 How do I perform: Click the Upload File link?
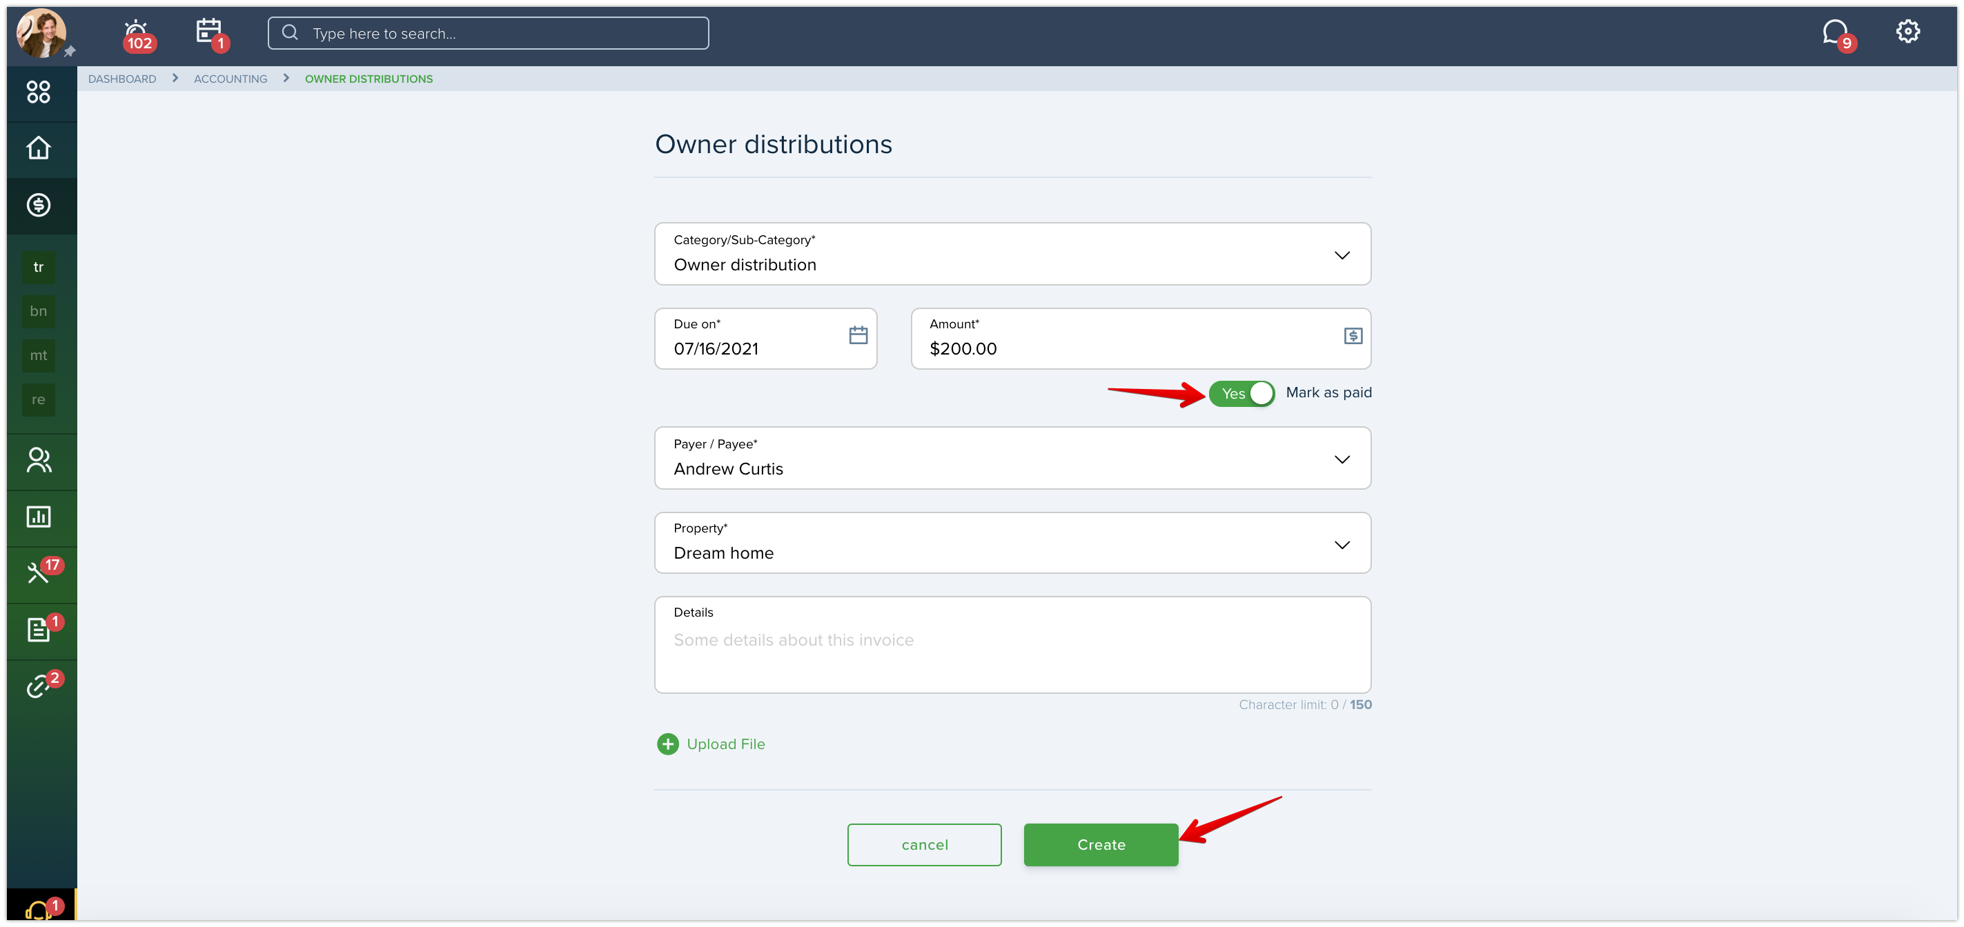click(x=726, y=744)
